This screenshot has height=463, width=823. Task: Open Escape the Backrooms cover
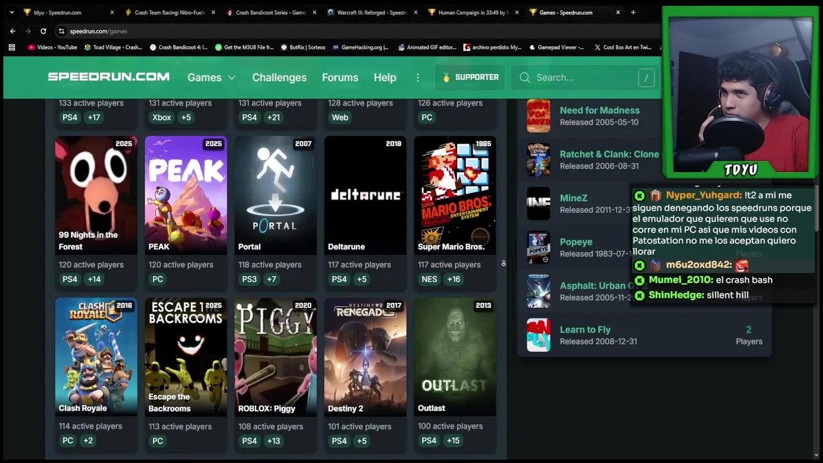pyautogui.click(x=186, y=357)
